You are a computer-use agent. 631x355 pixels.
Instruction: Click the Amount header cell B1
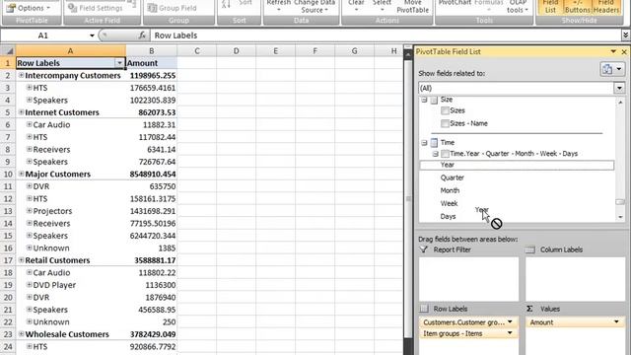point(151,63)
